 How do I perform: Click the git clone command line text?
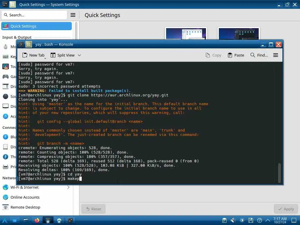click(x=118, y=95)
